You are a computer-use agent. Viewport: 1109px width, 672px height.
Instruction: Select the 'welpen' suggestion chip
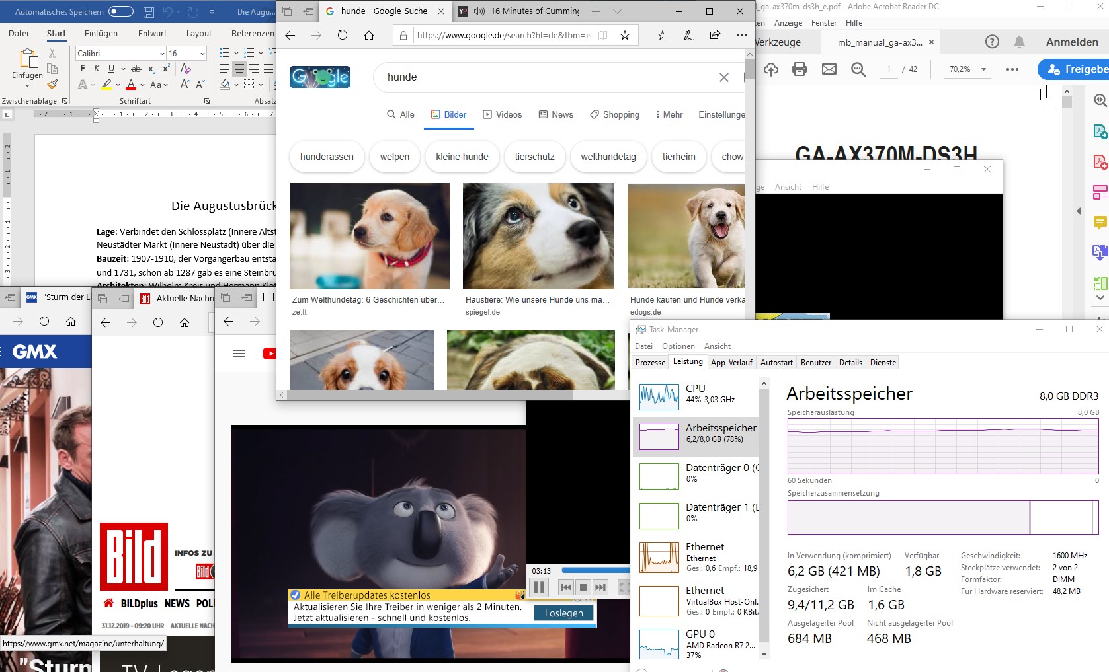pos(395,157)
